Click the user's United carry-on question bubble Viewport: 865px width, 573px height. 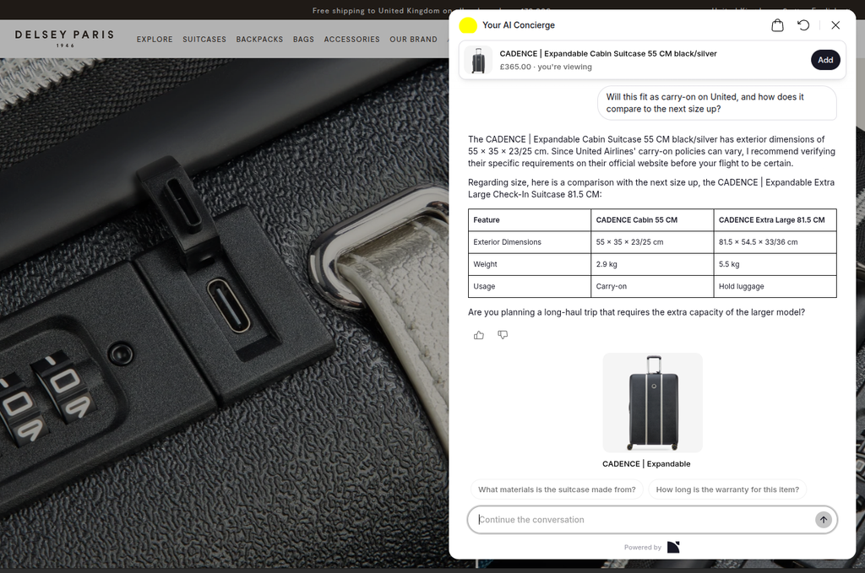click(716, 103)
